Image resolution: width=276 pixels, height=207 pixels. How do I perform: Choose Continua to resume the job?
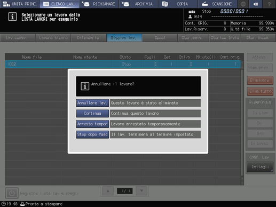point(92,114)
